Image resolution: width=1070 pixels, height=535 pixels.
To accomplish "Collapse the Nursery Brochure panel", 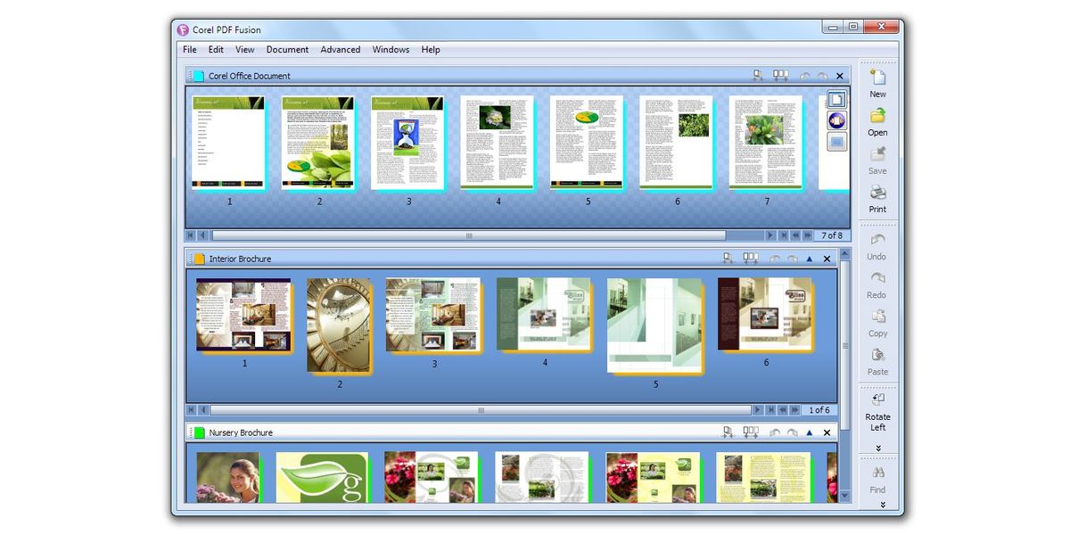I will [x=809, y=432].
